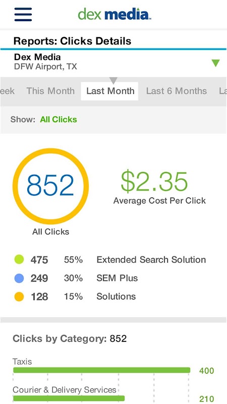Switch to Last 6 Months tab
Screen dimensions: 227x404
(x=177, y=91)
